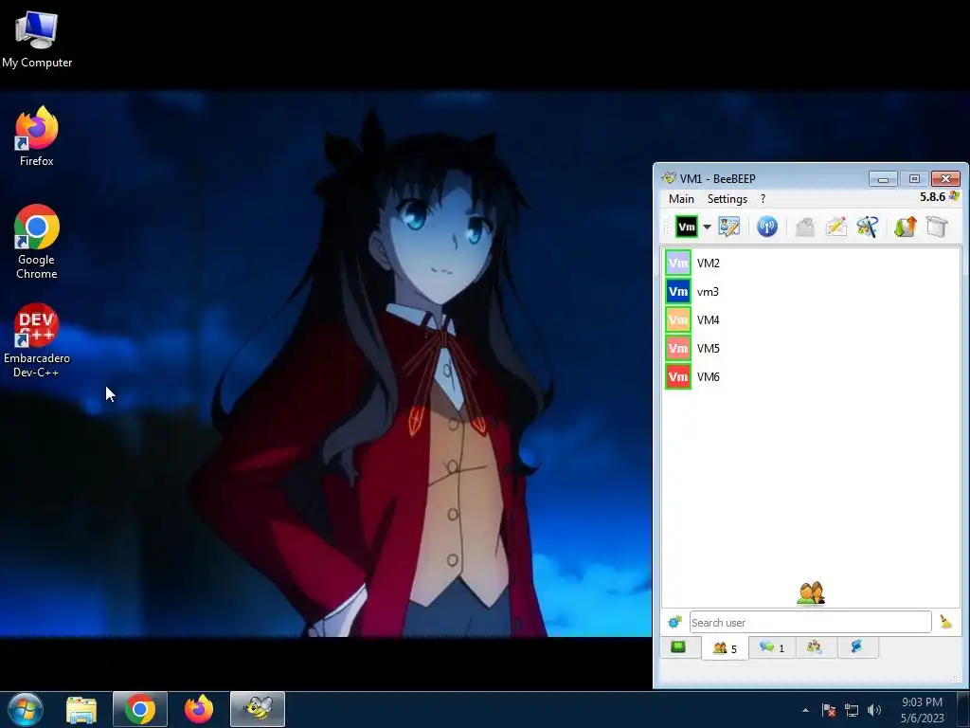Select user VM2 in the user list

(812, 264)
